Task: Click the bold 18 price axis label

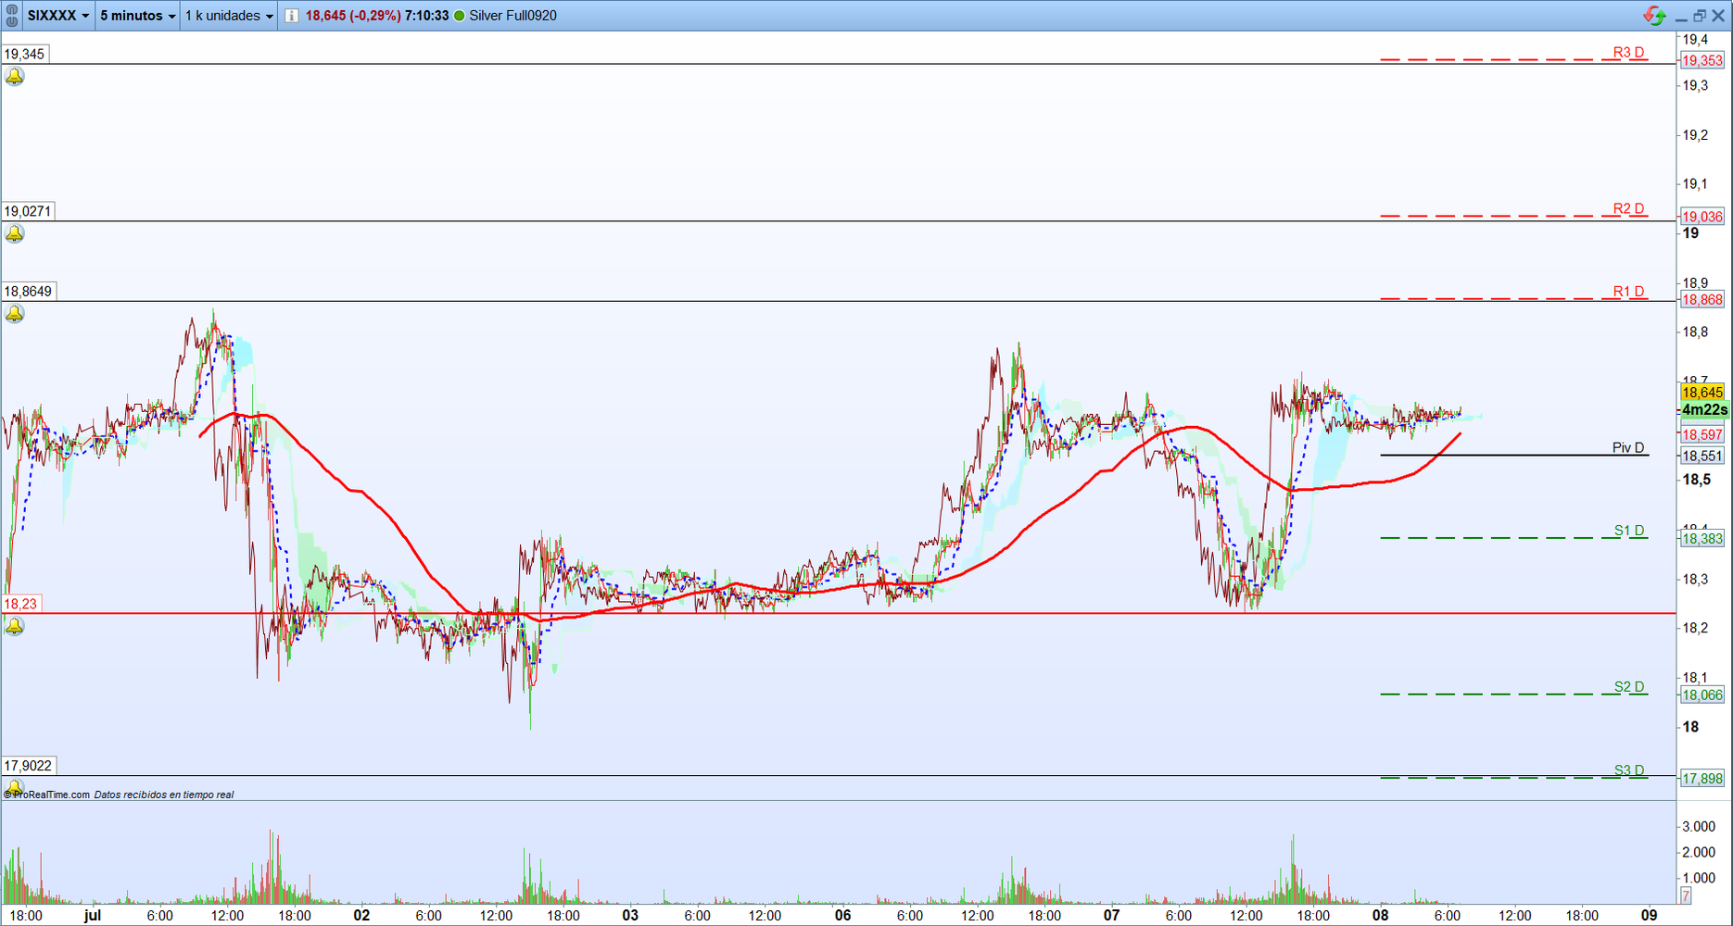Action: (x=1691, y=727)
